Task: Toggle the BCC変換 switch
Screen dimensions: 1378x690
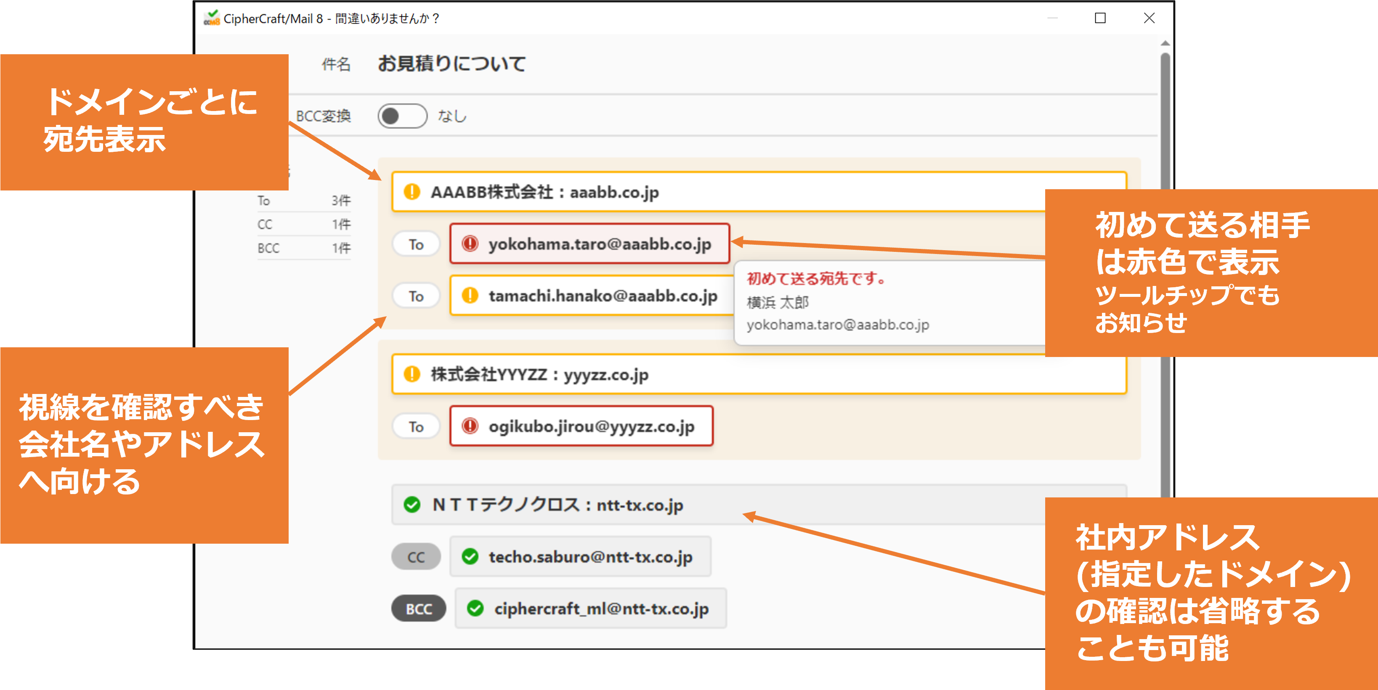Action: point(402,116)
